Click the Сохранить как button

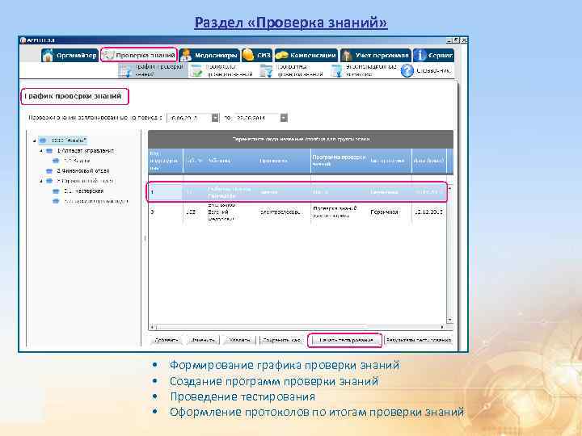point(281,340)
